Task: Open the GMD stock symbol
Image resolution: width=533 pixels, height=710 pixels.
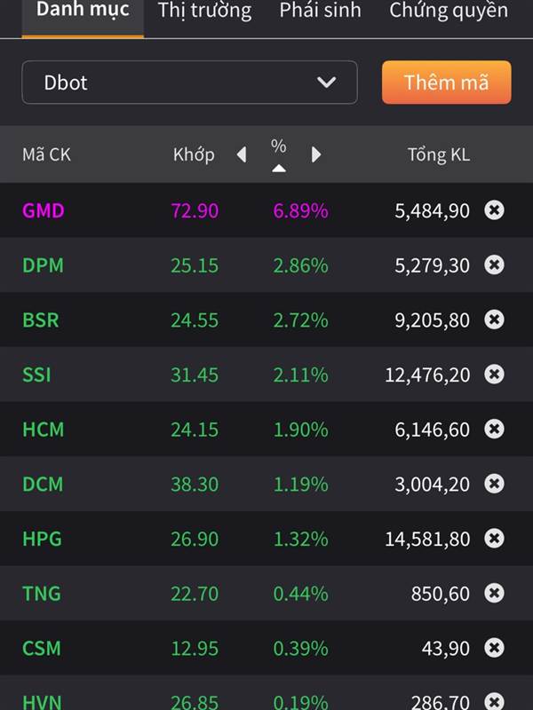Action: click(x=44, y=210)
